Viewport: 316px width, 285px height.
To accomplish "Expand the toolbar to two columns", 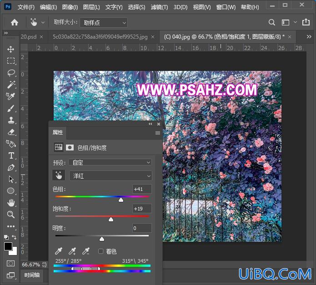I will [x=6, y=33].
